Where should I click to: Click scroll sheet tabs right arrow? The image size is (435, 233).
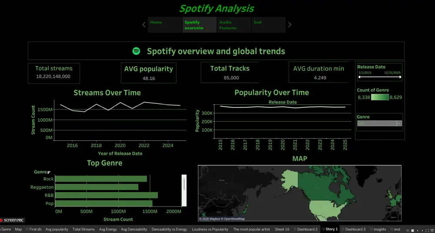click(x=422, y=230)
